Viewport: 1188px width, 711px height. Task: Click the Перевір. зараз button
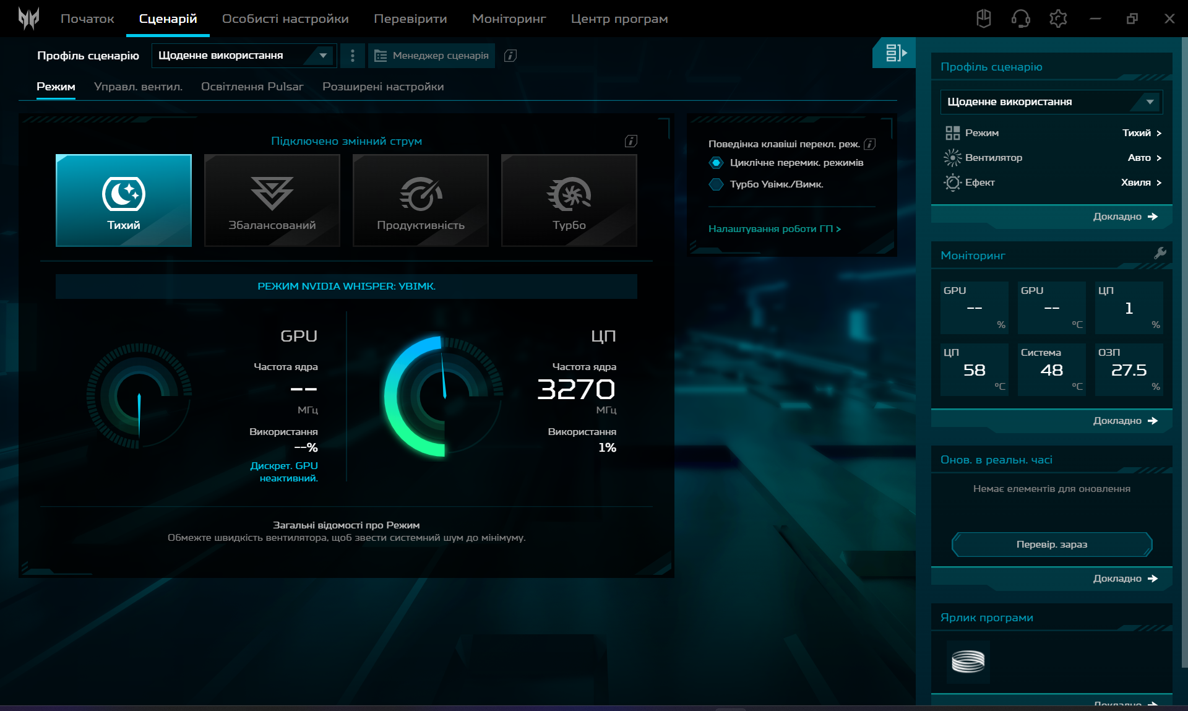pos(1051,545)
